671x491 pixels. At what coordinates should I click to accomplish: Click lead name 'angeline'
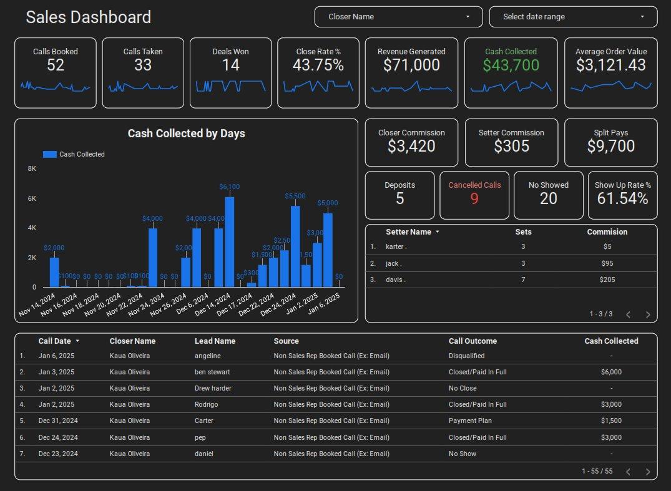[x=208, y=356]
